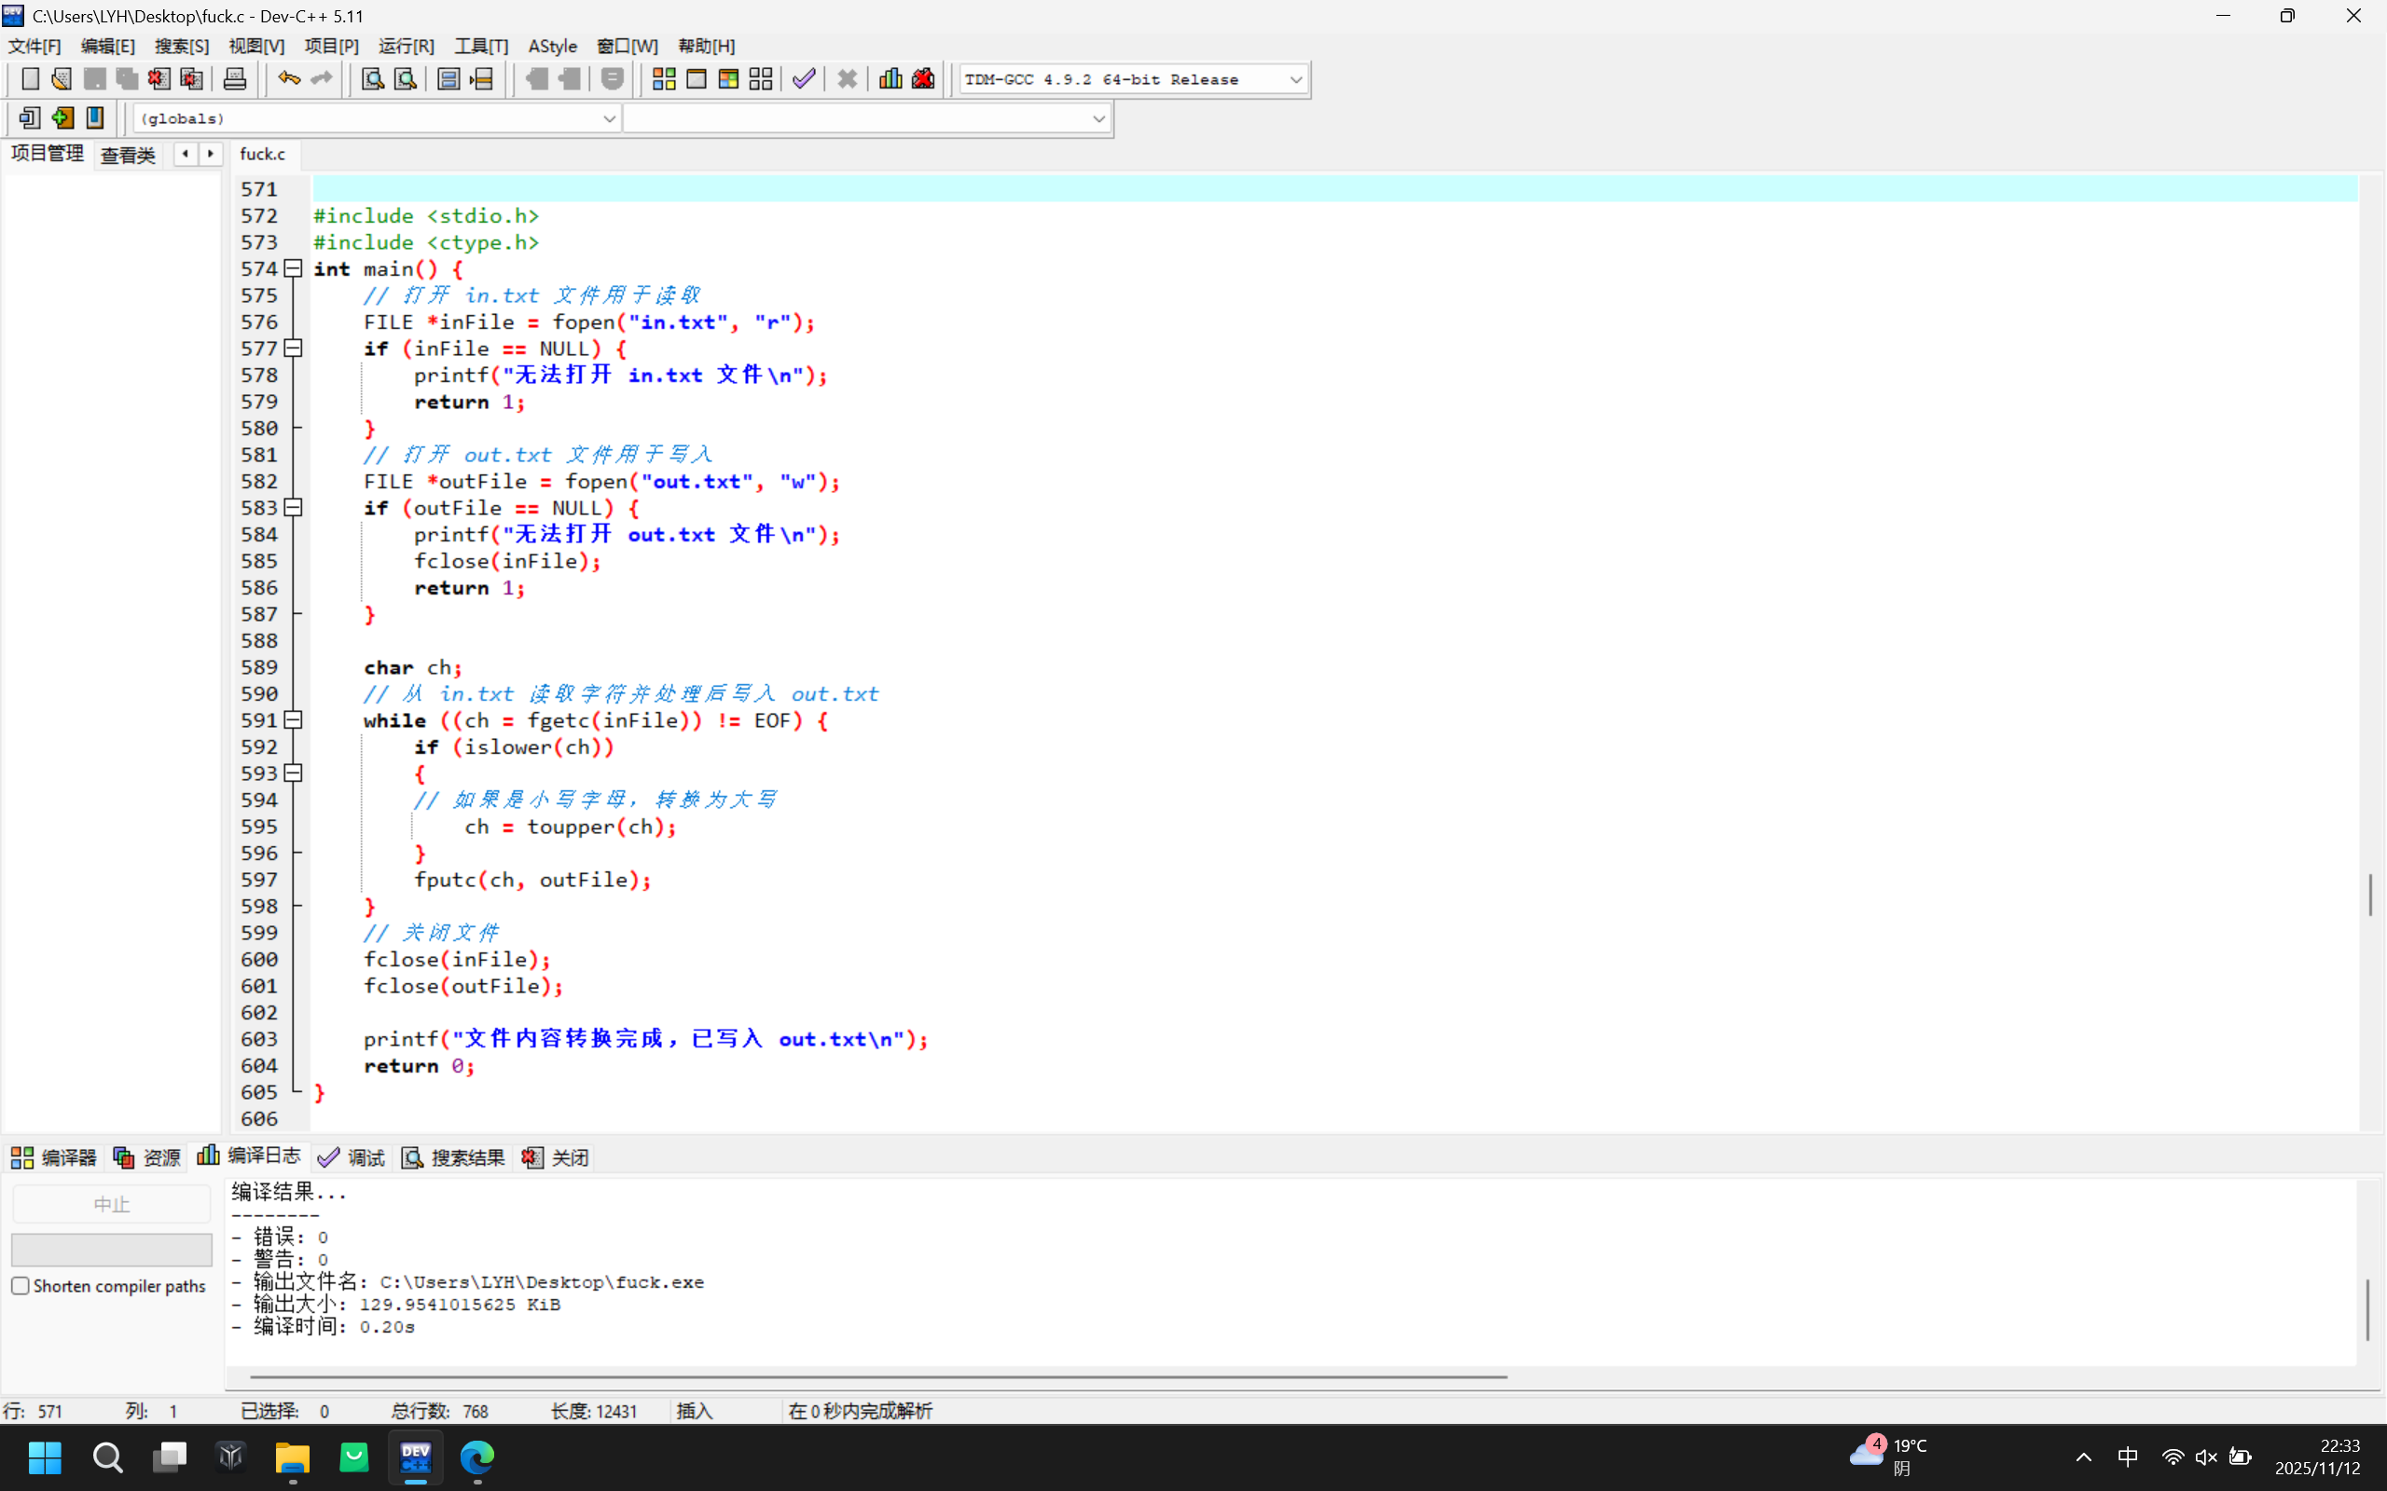Screen dimensions: 2387x1491
Task: Open the Find dialog with the magnifier icon
Action: tap(371, 78)
